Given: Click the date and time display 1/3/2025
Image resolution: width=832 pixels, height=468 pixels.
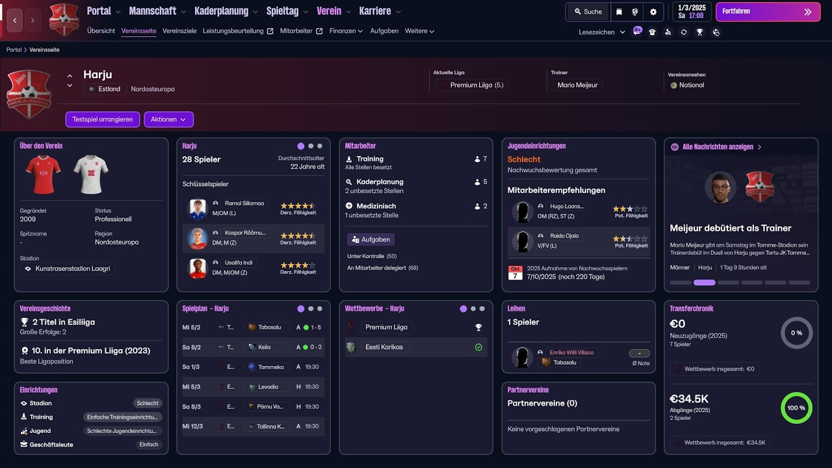Looking at the screenshot, I should point(690,12).
